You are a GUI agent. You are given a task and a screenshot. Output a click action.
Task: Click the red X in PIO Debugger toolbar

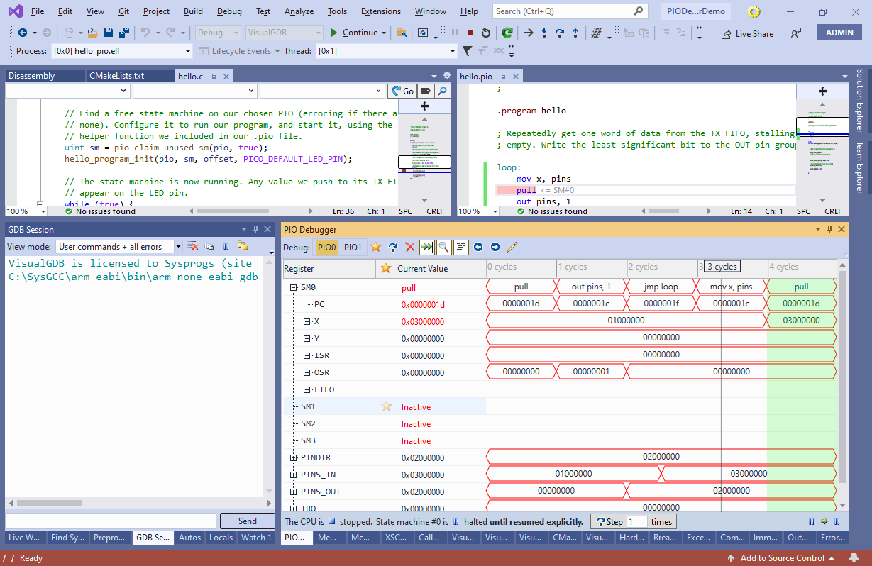(x=409, y=247)
